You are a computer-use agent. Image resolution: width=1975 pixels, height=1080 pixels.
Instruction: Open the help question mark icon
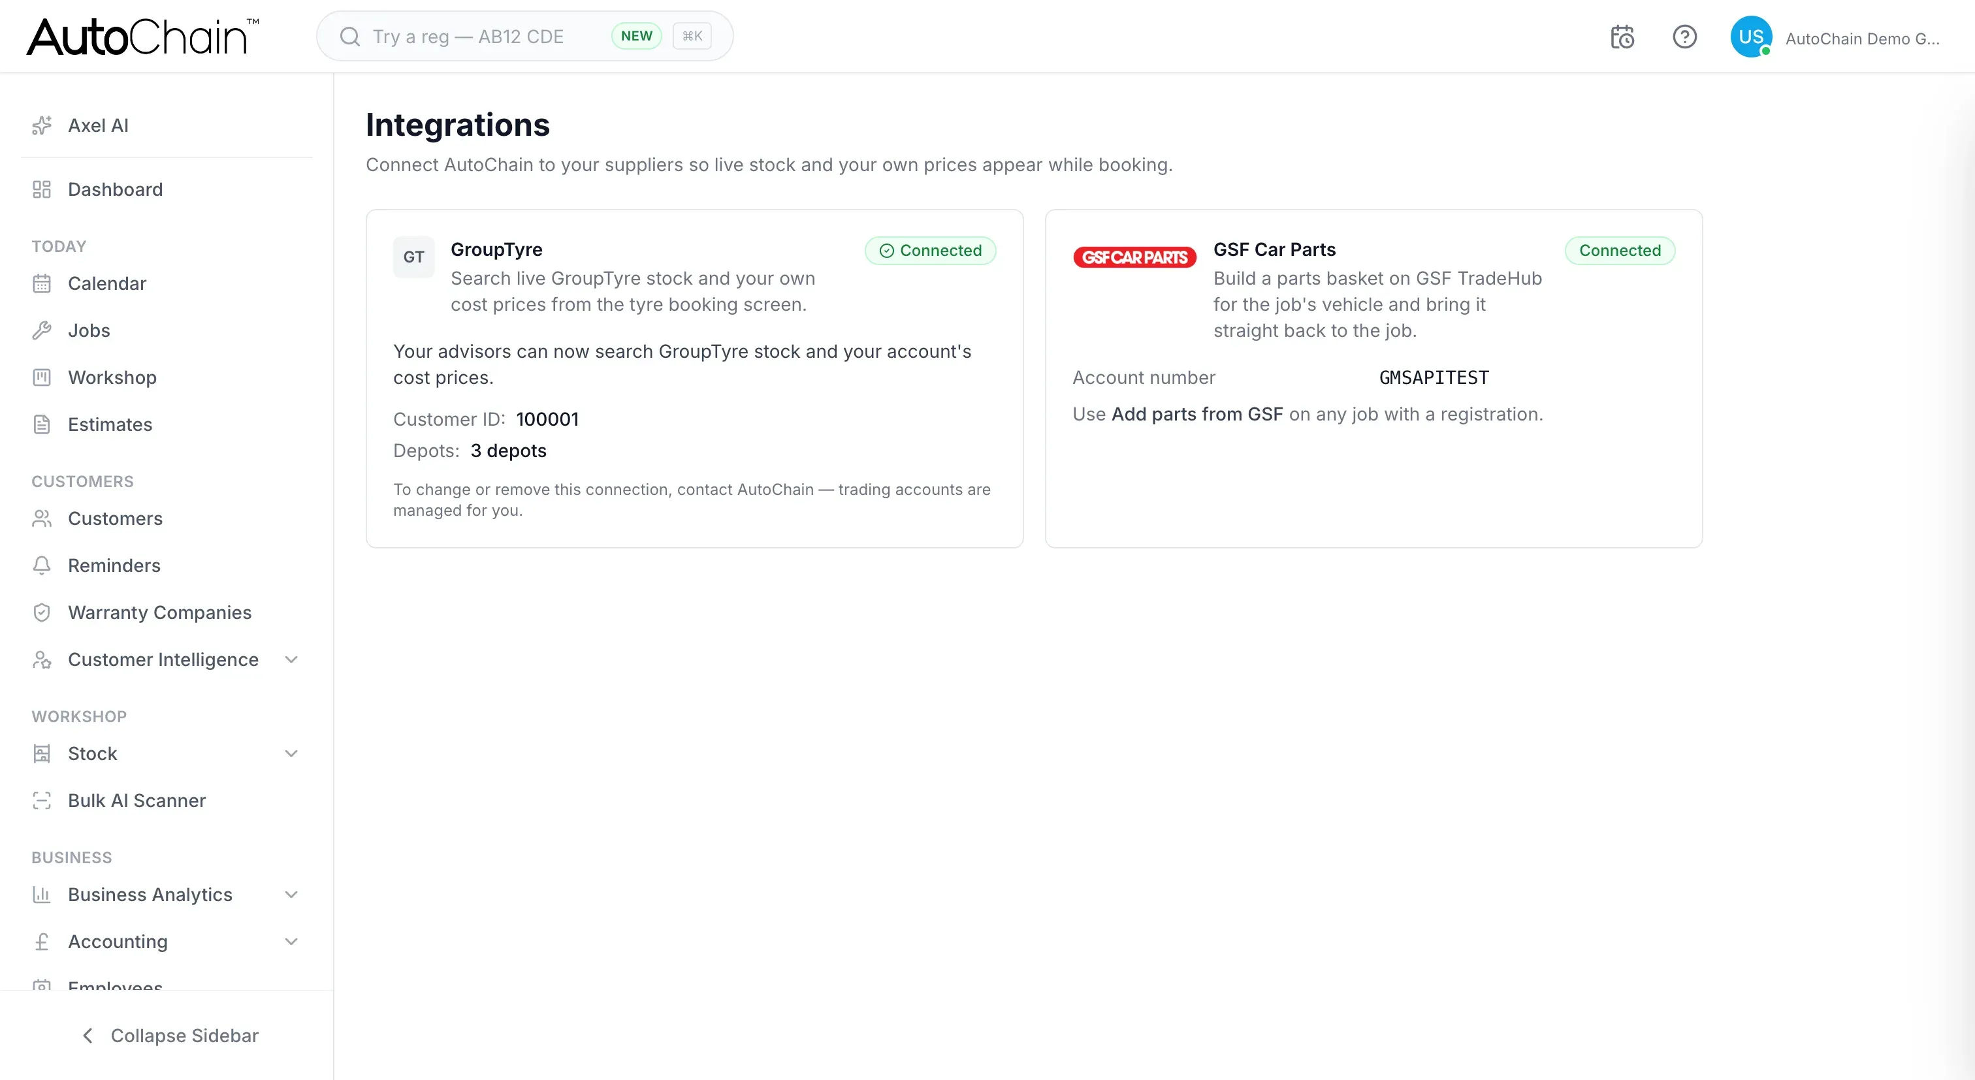click(x=1684, y=37)
